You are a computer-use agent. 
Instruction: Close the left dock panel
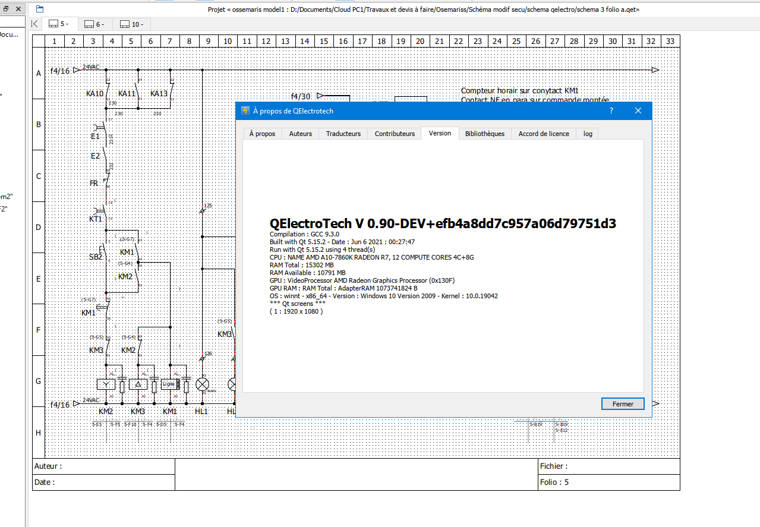(x=18, y=9)
